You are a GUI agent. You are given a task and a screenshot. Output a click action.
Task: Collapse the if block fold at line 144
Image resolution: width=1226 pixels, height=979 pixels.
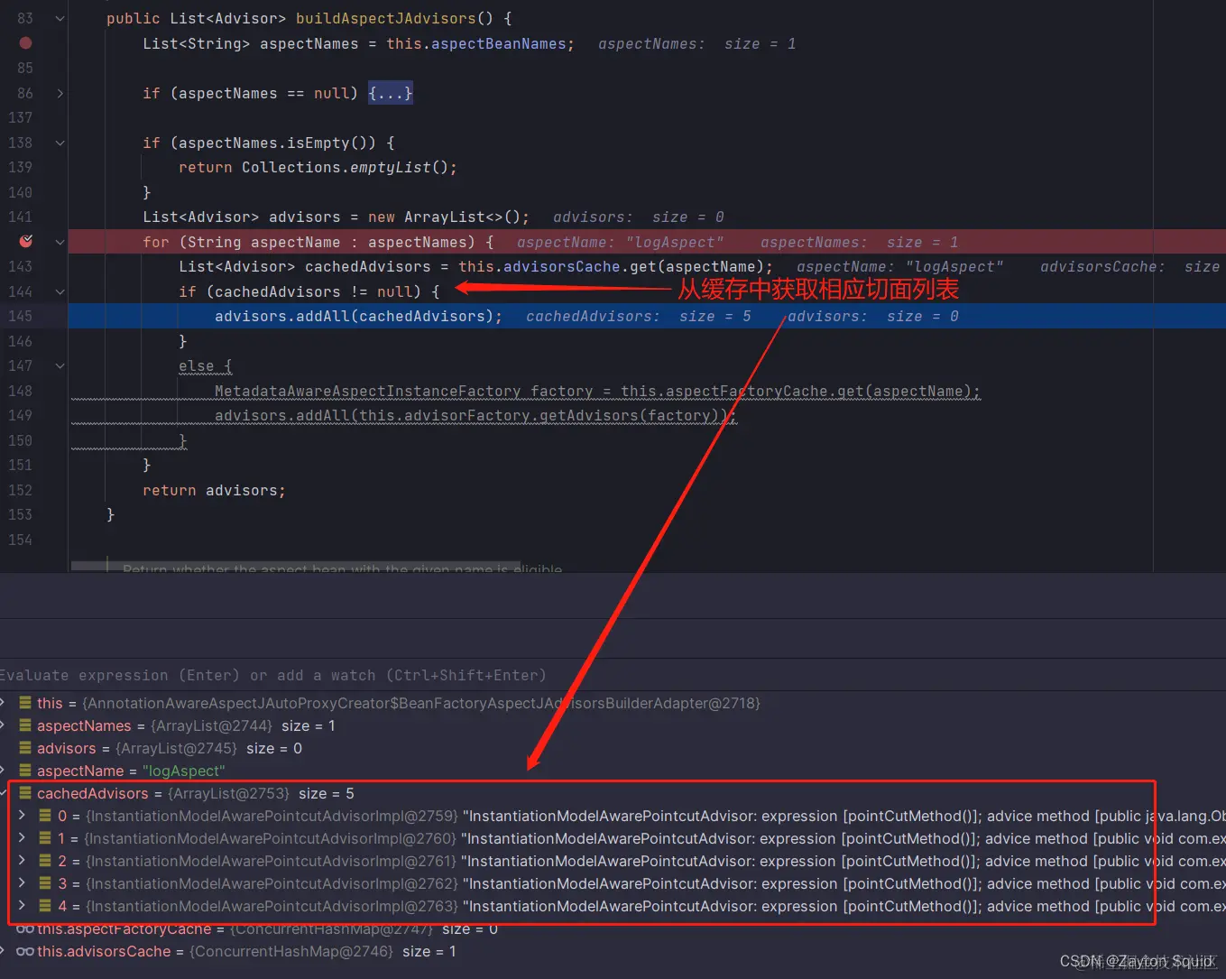coord(60,291)
